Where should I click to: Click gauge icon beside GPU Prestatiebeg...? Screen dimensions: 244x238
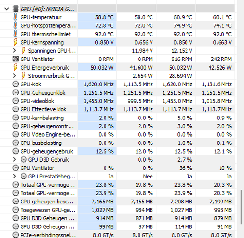pos(23,176)
